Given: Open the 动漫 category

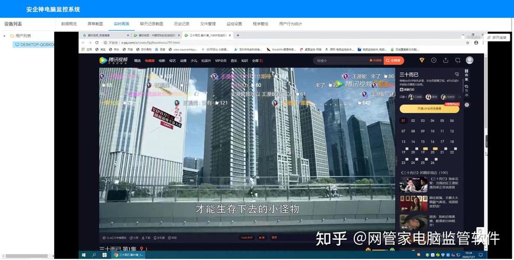Looking at the screenshot, I should coord(183,60).
